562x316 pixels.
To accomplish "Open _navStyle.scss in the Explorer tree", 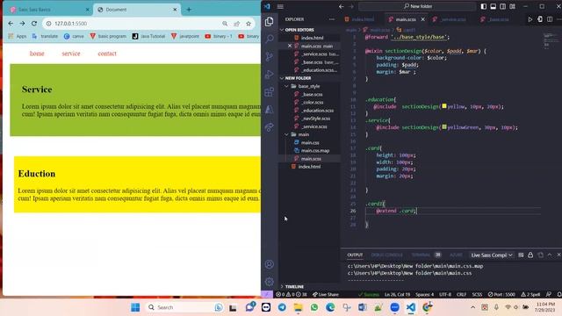I will point(316,118).
